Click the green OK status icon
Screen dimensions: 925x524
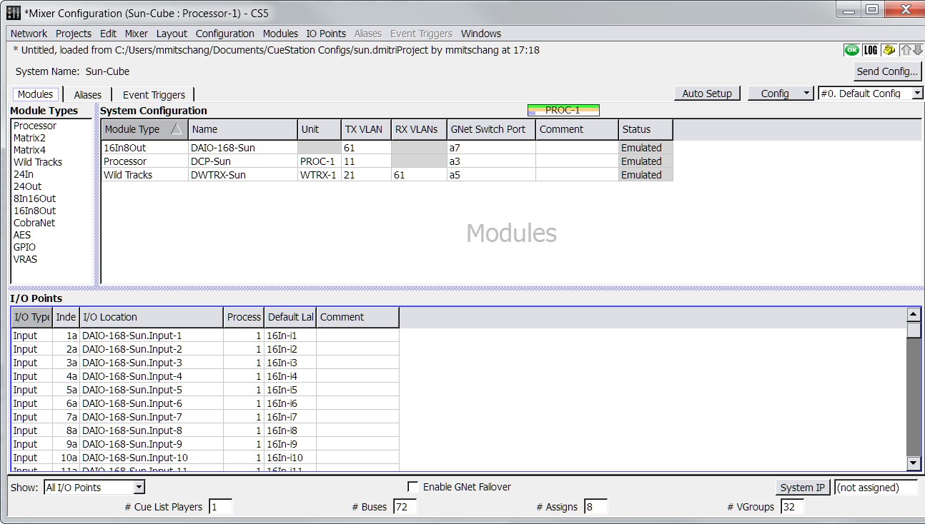click(851, 50)
